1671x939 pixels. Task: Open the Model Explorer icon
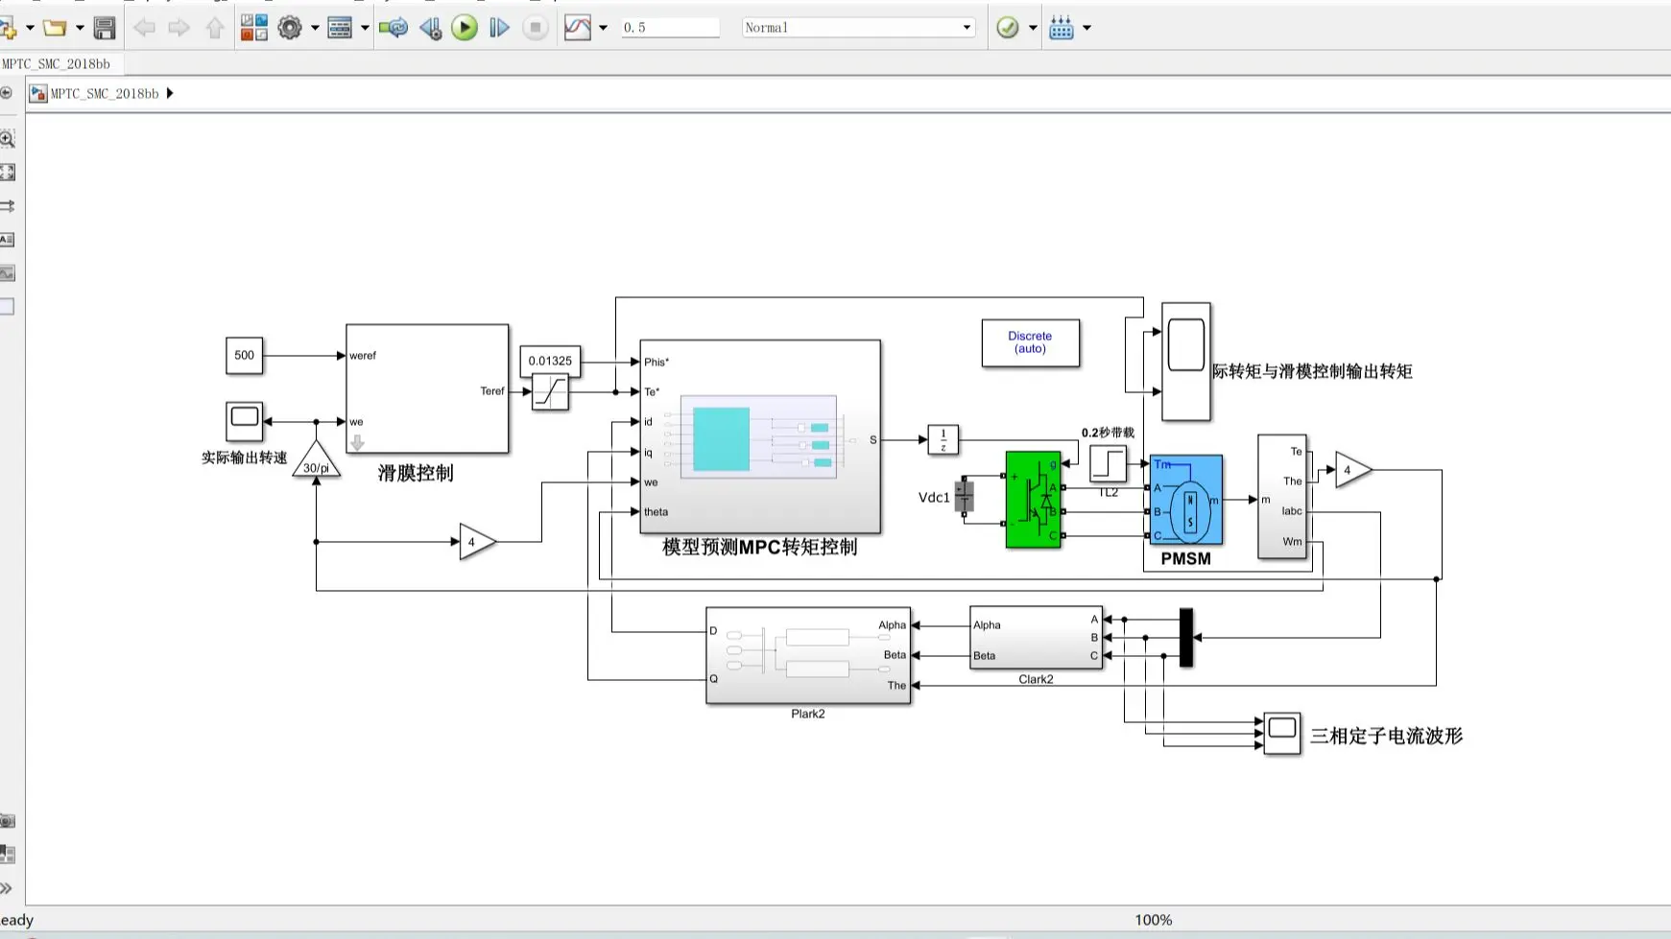click(x=340, y=28)
